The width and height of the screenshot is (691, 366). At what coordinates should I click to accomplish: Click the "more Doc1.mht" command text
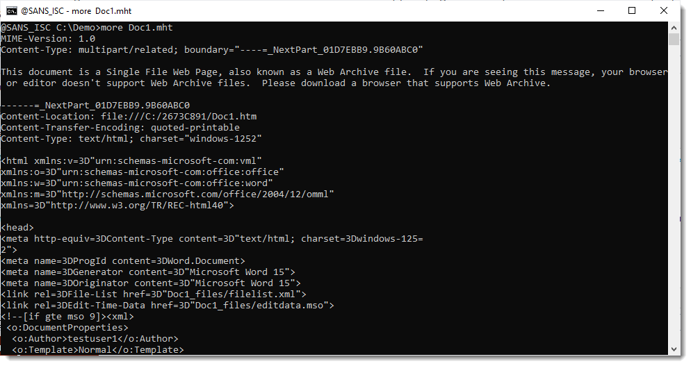coord(137,28)
